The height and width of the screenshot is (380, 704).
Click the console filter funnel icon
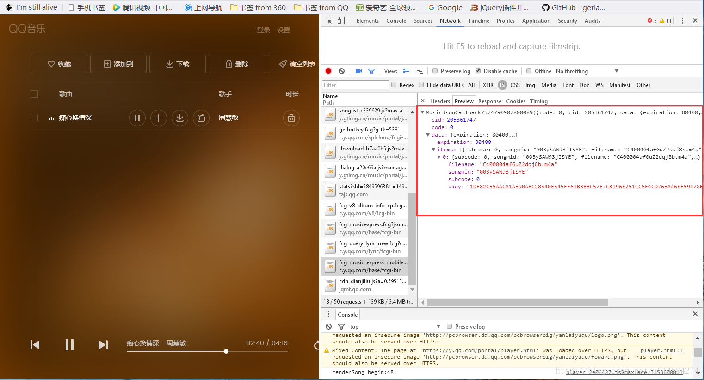point(341,326)
